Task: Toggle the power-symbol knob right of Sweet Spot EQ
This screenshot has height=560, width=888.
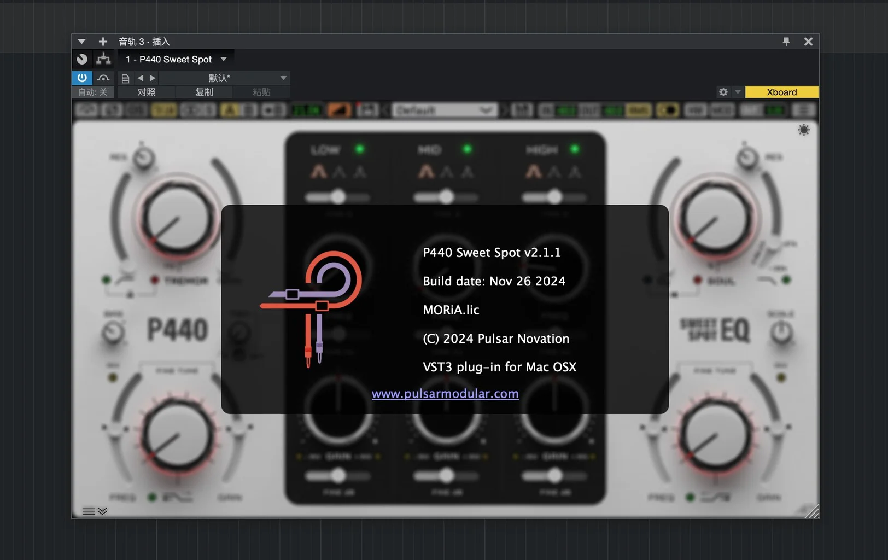Action: pos(781,332)
